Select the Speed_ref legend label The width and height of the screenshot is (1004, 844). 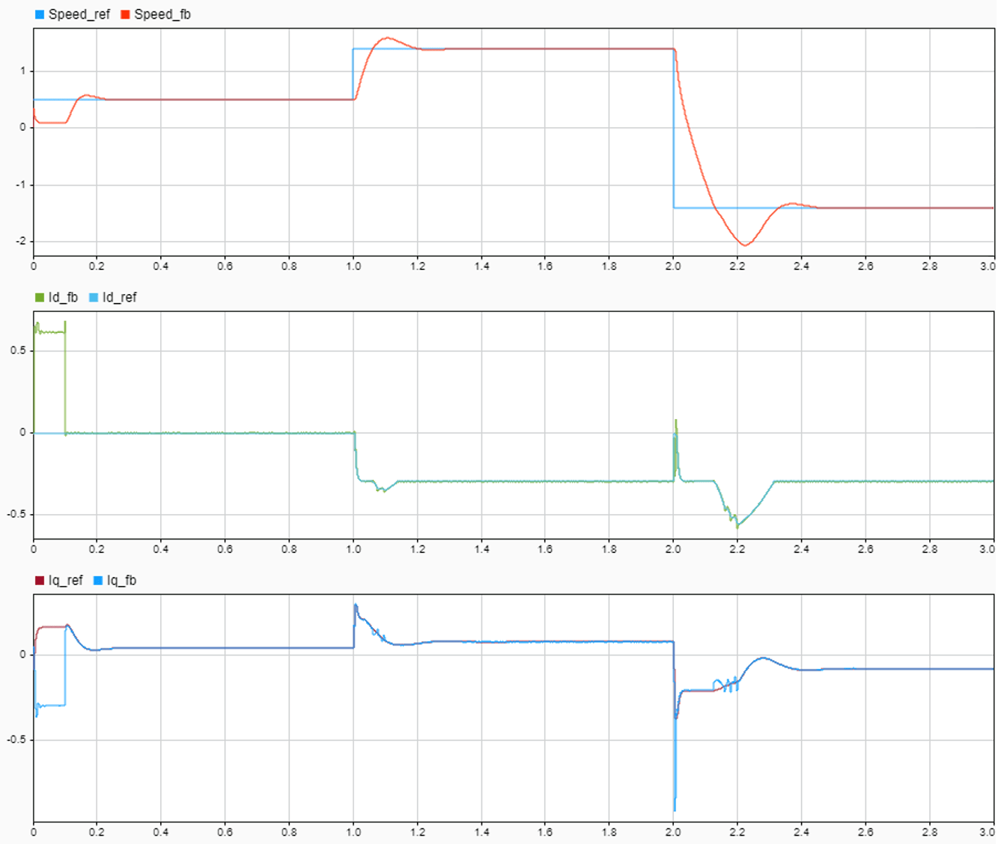pyautogui.click(x=79, y=14)
